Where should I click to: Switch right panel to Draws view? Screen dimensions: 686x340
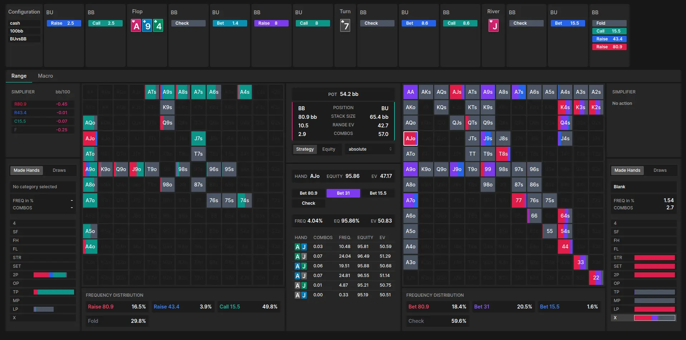660,170
